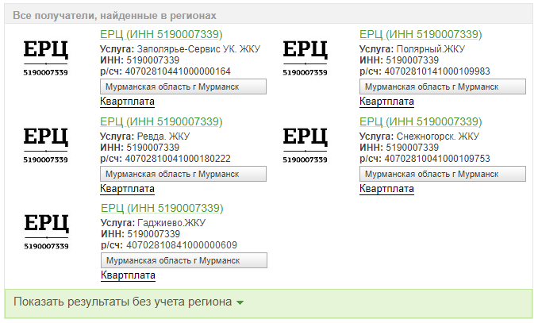Screen dimensions: 538x323
Task: Open ЕРЦ link above Заполярье-Сервис УК. ЖКУ
Action: pos(161,34)
